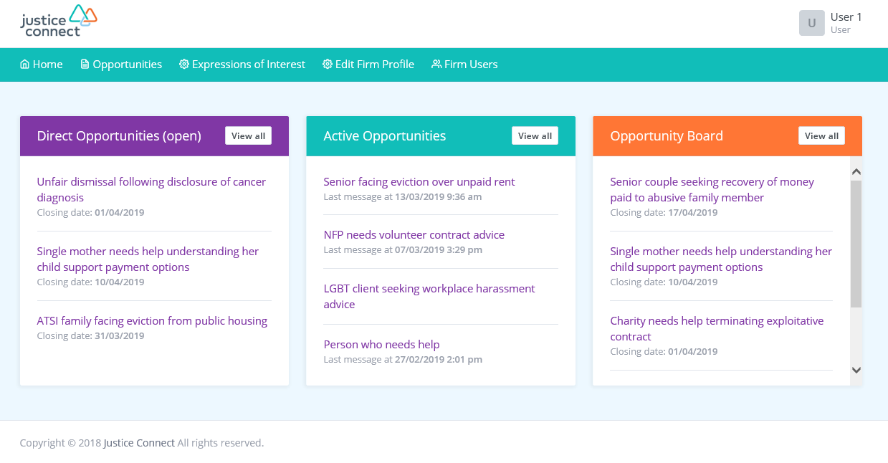This screenshot has height=463, width=888.
Task: Click the down arrow on the Opportunity Board scrollbar
Action: coord(856,370)
